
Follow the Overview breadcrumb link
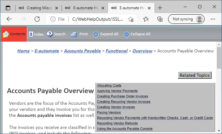tap(142, 51)
